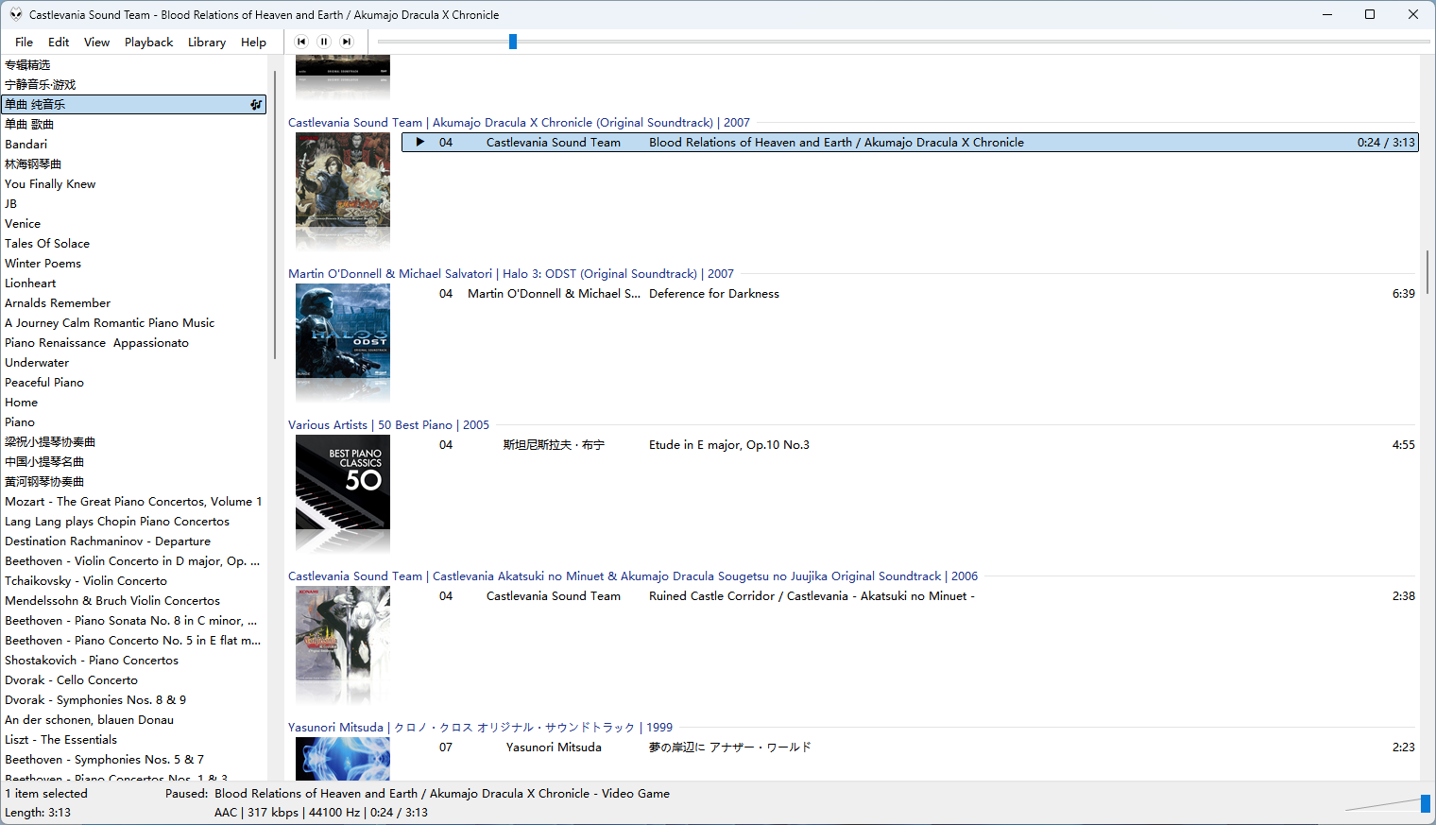This screenshot has height=825, width=1436.
Task: Open the 单曲 歌曲 playlist
Action: pyautogui.click(x=133, y=125)
